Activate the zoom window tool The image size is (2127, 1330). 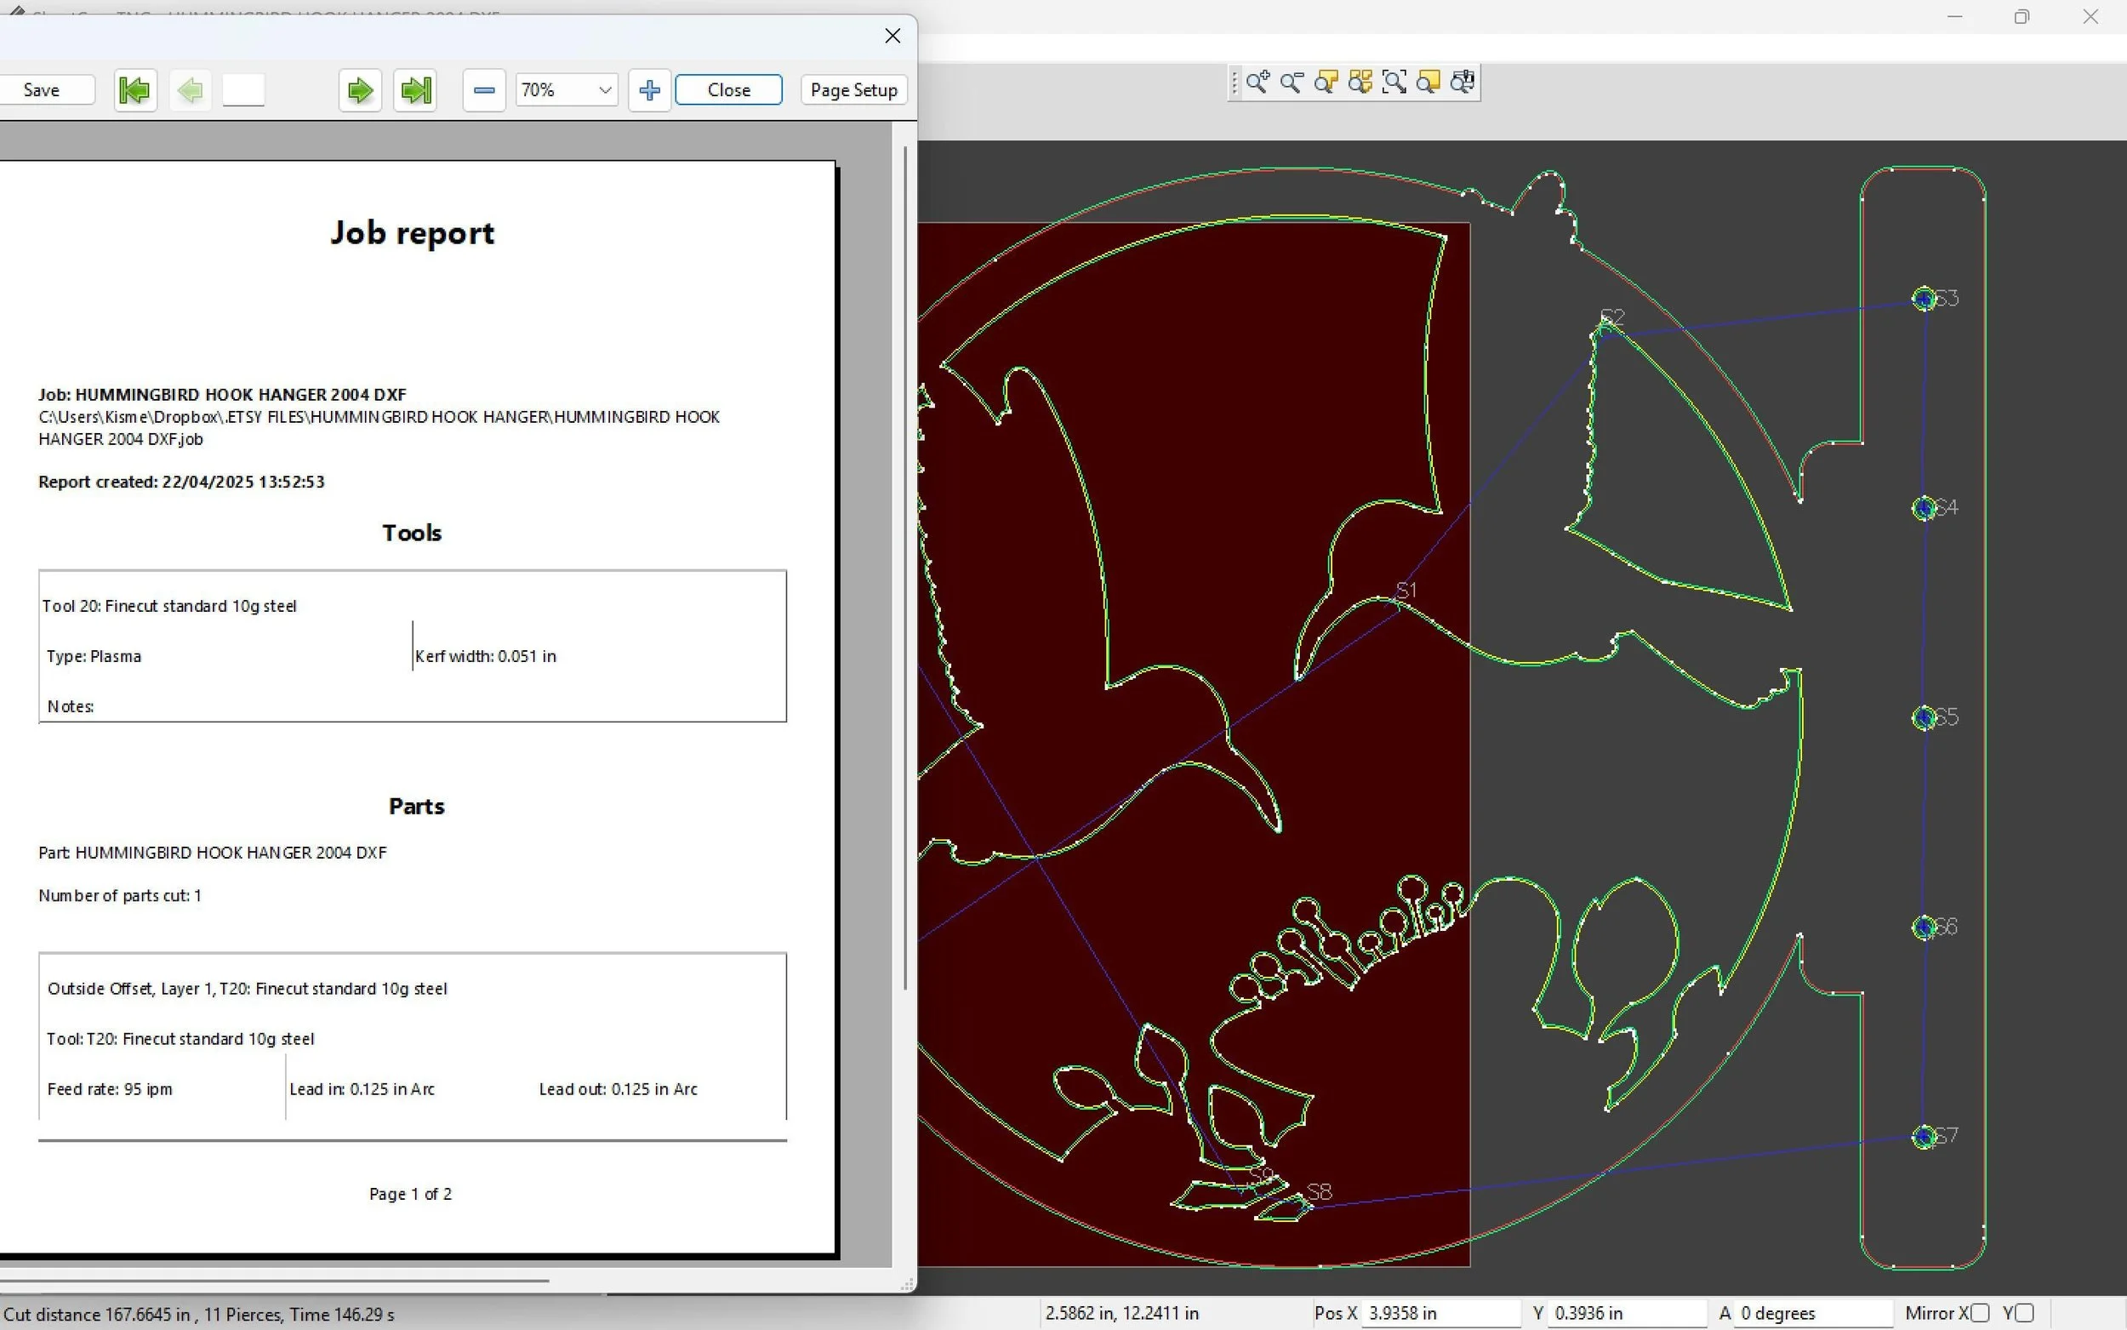pos(1394,83)
